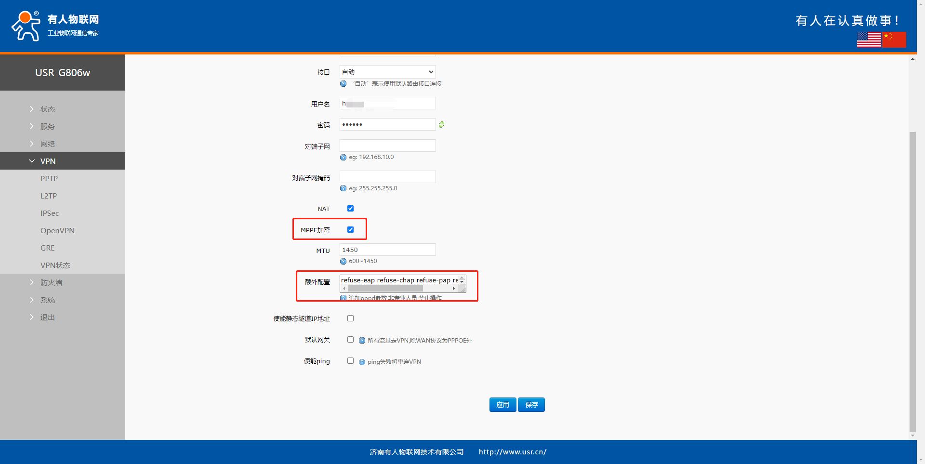Click help icon next to 默认网关 checkbox
Screen dimensions: 925x464
tap(362, 341)
